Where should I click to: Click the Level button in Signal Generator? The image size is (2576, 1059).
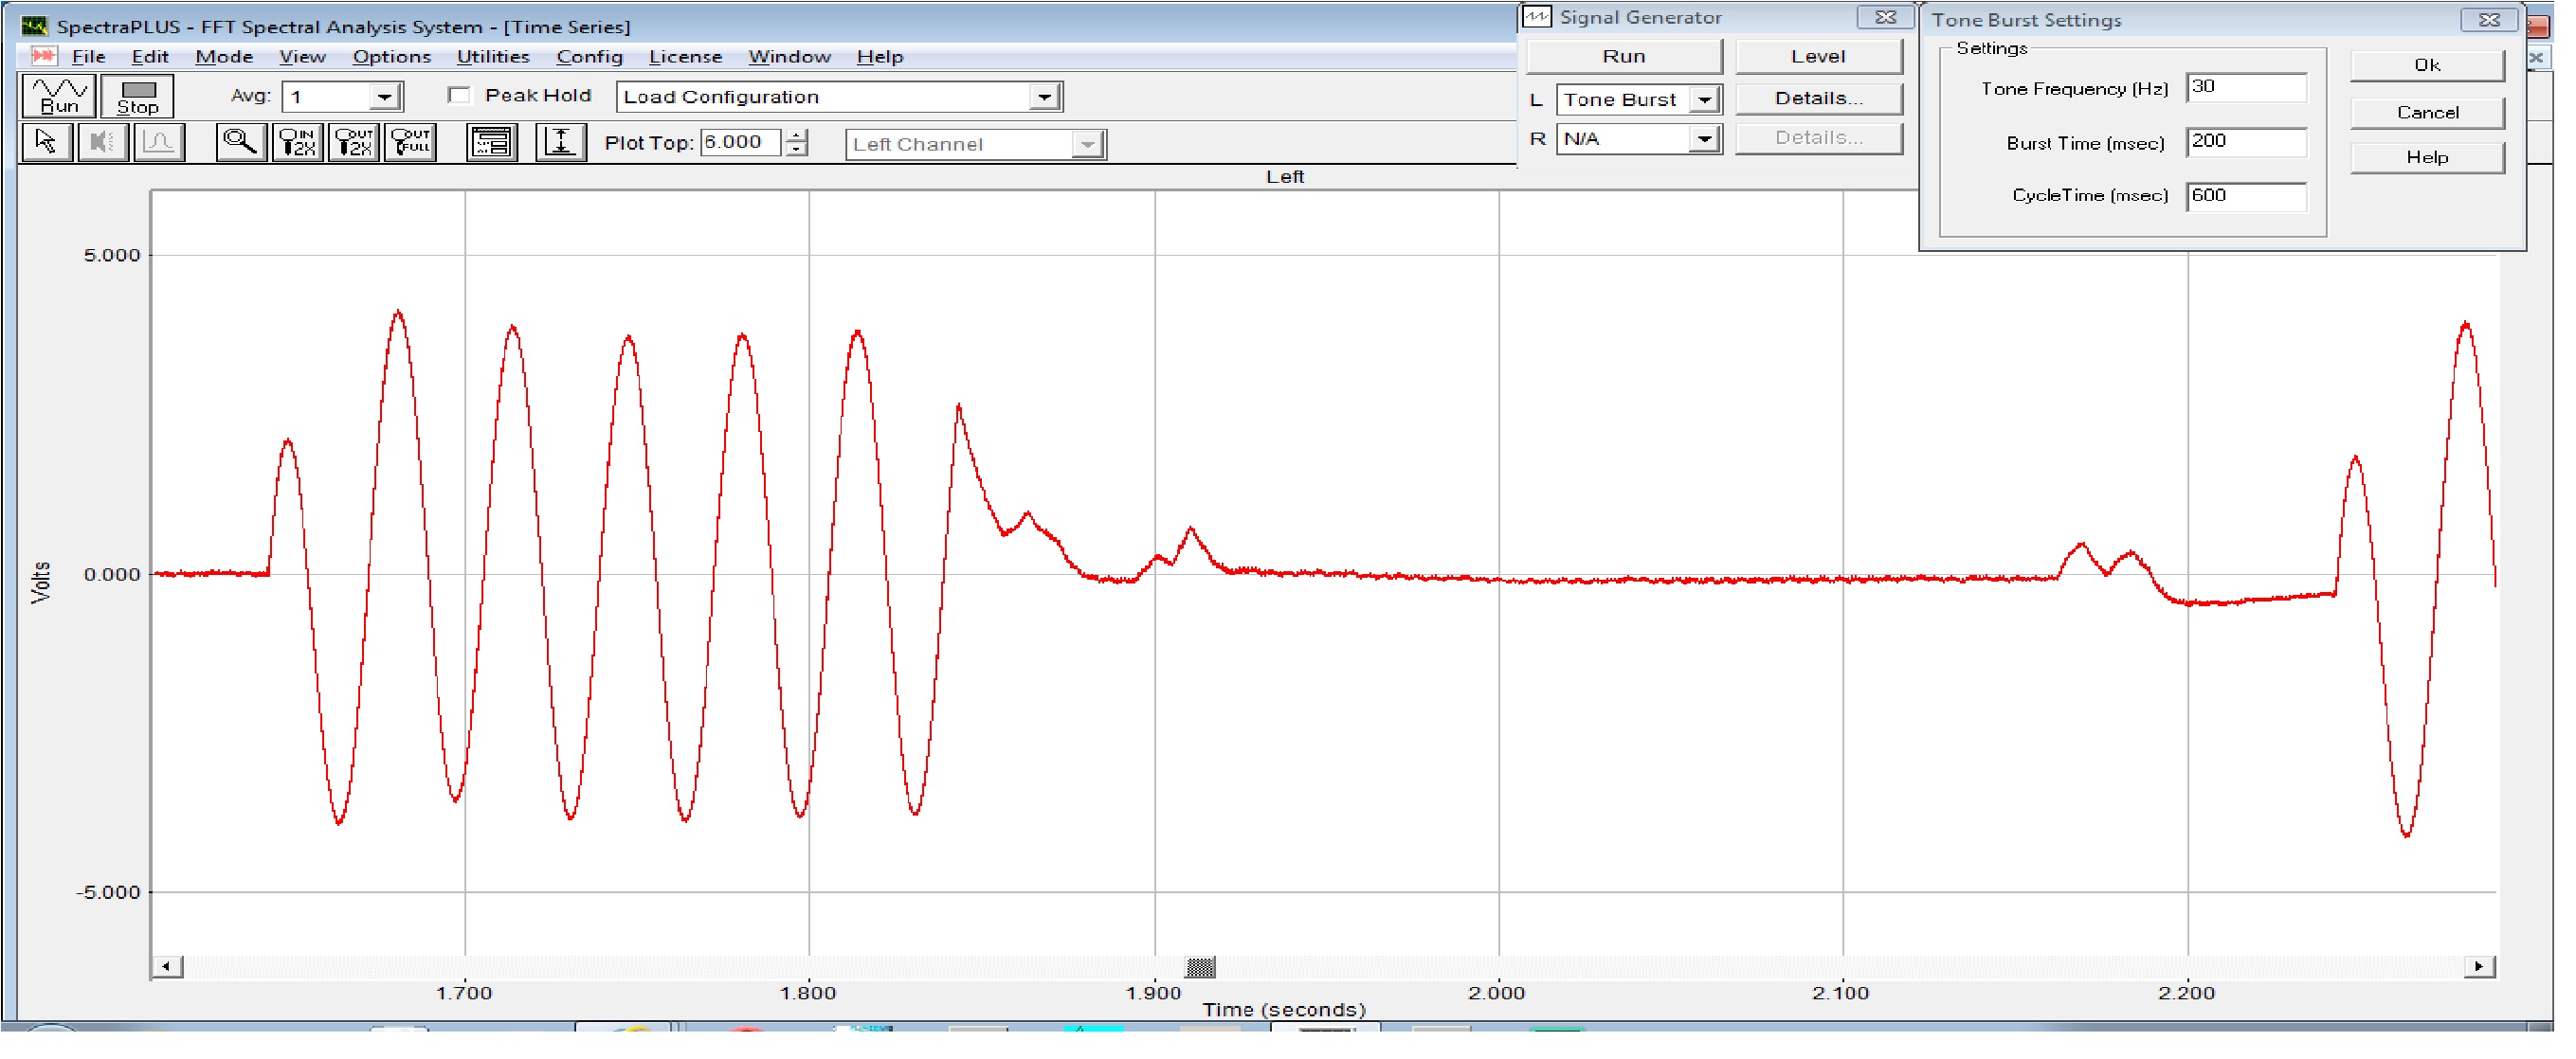(x=1819, y=57)
